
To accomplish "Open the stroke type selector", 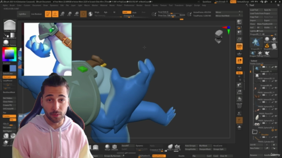I will (6, 35).
